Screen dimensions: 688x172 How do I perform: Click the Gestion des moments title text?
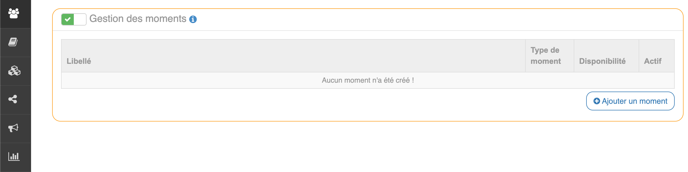pyautogui.click(x=138, y=19)
